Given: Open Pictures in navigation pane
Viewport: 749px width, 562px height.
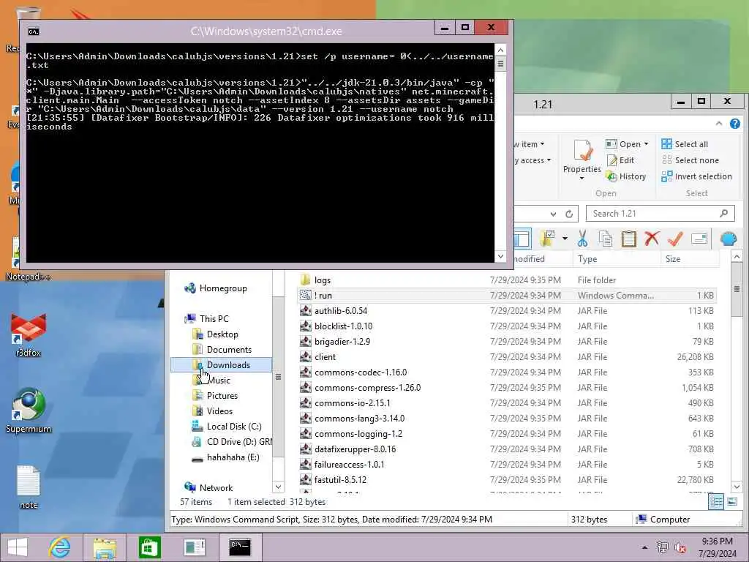Looking at the screenshot, I should click(x=215, y=396).
